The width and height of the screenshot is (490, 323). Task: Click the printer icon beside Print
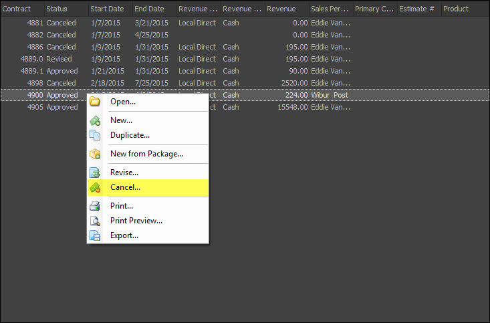(95, 206)
